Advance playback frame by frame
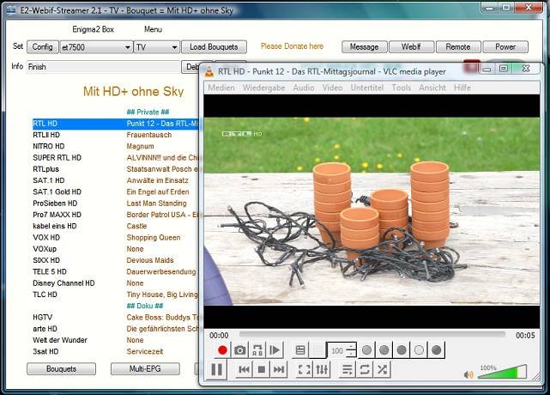Image resolution: width=550 pixels, height=395 pixels. [x=275, y=350]
